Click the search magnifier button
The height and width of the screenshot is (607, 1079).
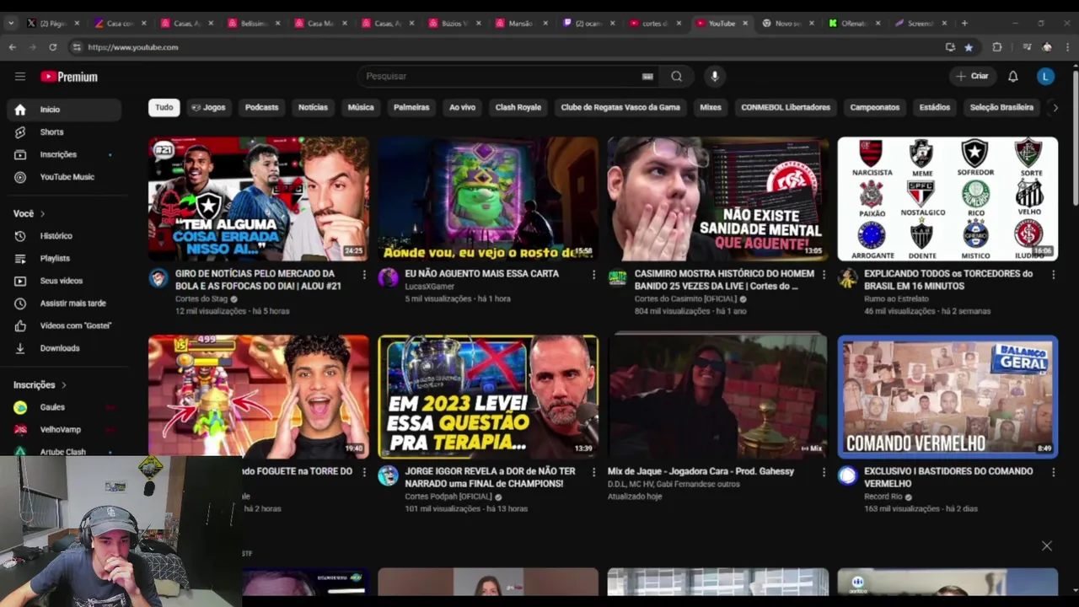tap(676, 77)
